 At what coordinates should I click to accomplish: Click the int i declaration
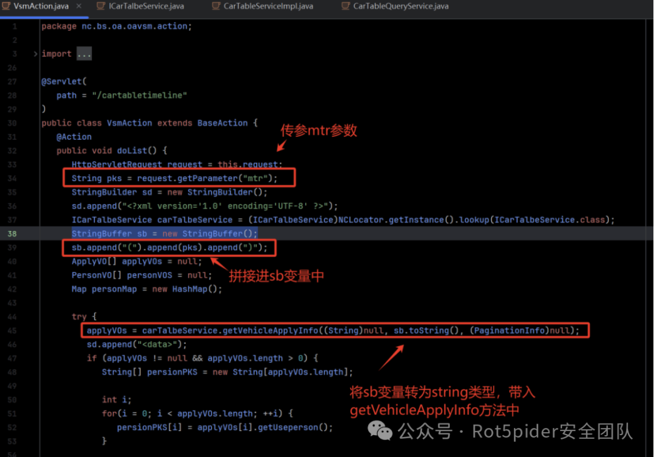116,399
